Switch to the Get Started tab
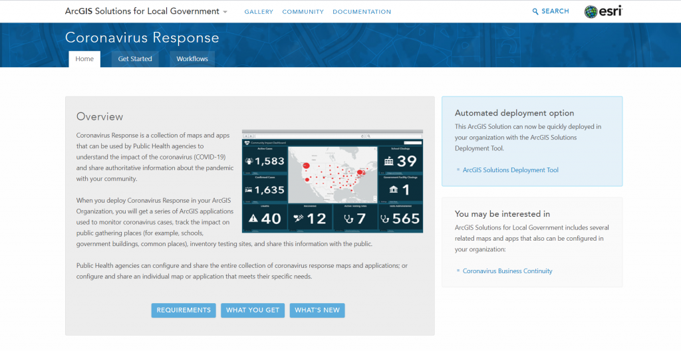681x351 pixels. [135, 59]
